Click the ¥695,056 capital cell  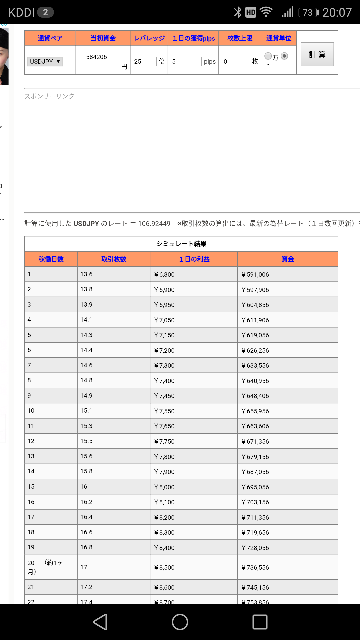pos(288,487)
